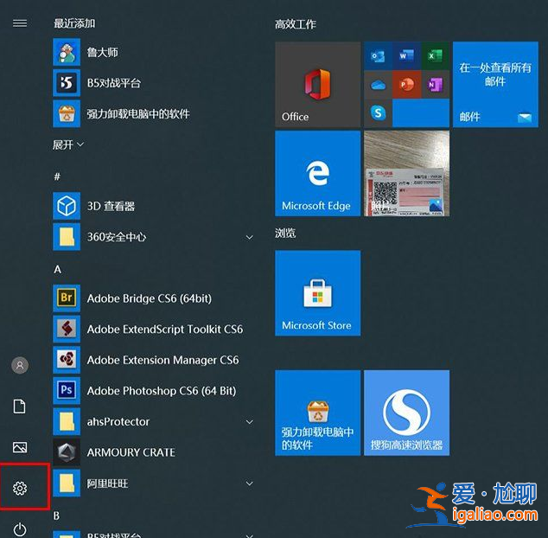Open the Pictures icon in sidebar

(x=20, y=447)
